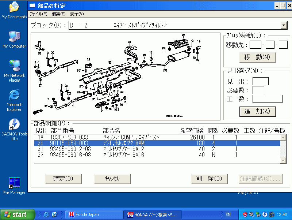Image resolution: width=292 pixels, height=220 pixels.
Task: Open the 編集(E) menu
Action: pyautogui.click(x=58, y=14)
